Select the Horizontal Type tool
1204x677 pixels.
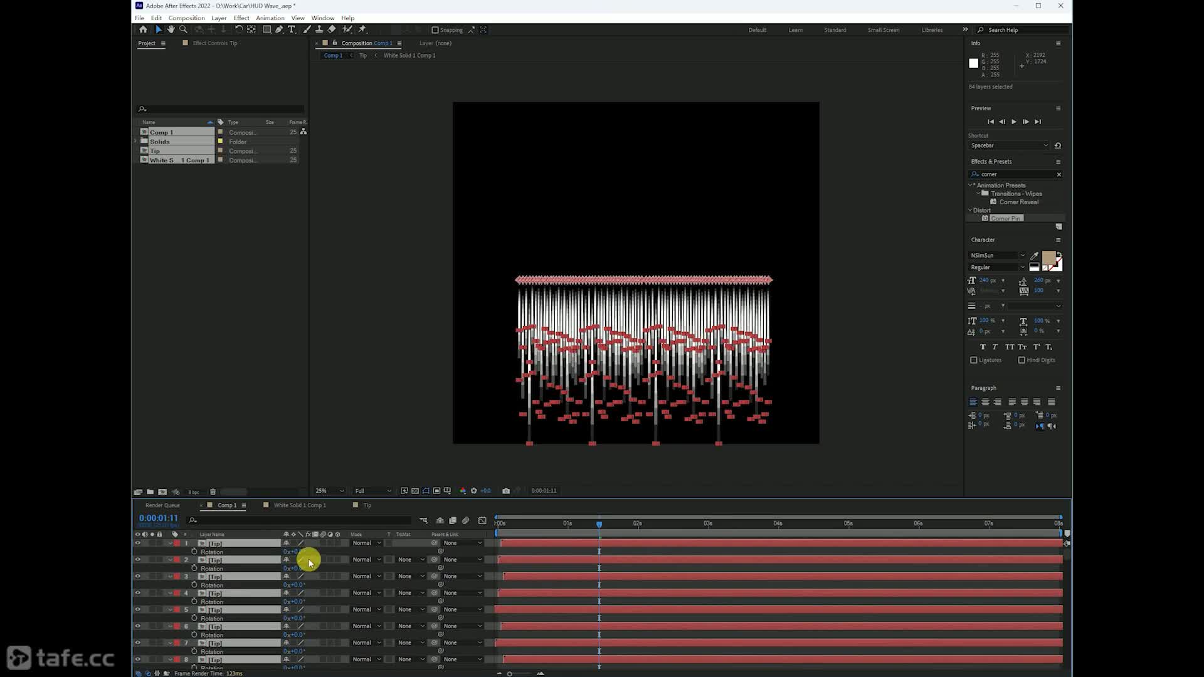(x=292, y=29)
